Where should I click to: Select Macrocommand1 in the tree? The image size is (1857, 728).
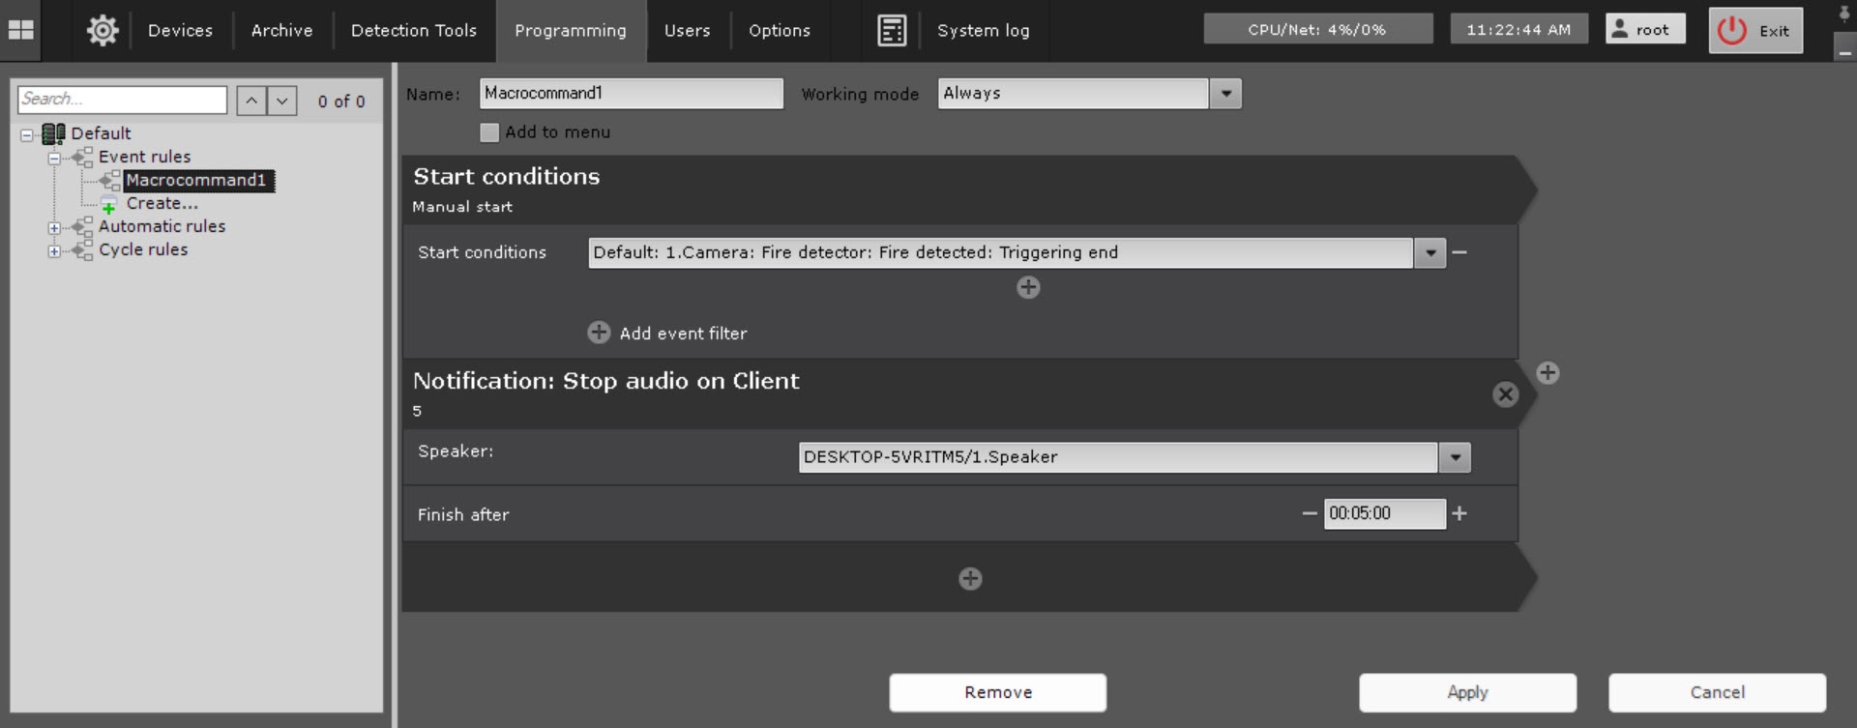pos(199,180)
